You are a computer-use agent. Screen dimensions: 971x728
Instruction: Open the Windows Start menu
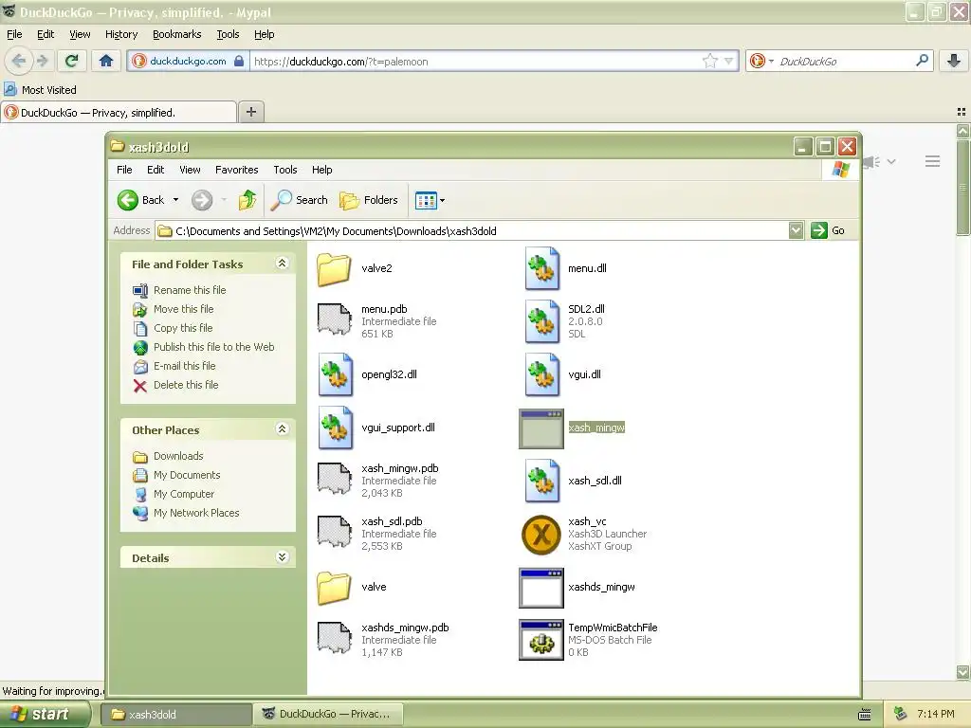(x=46, y=714)
